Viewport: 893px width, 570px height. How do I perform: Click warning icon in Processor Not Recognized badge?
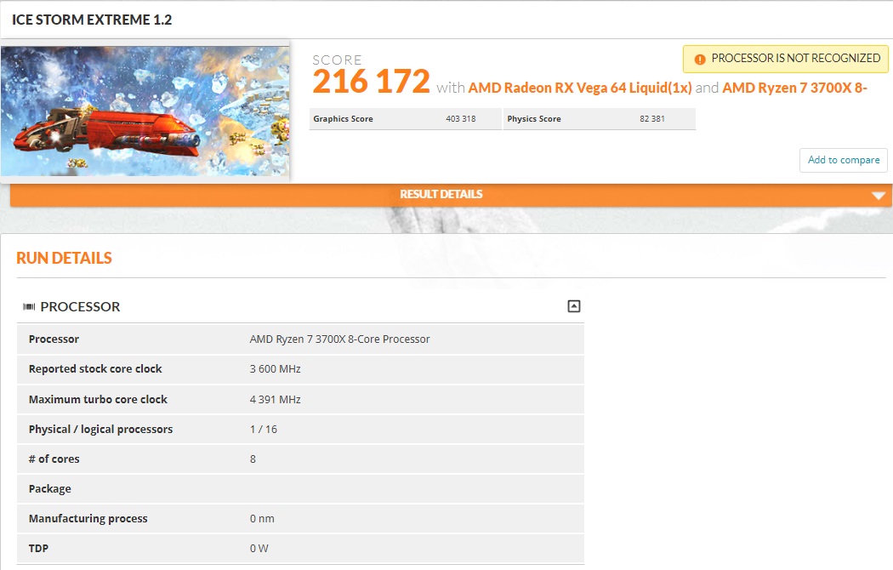(700, 60)
